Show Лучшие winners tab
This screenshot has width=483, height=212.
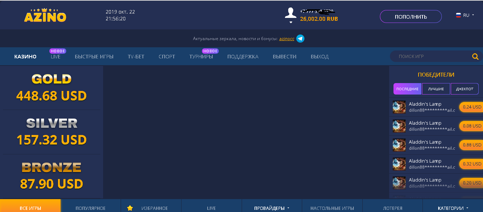click(x=436, y=89)
